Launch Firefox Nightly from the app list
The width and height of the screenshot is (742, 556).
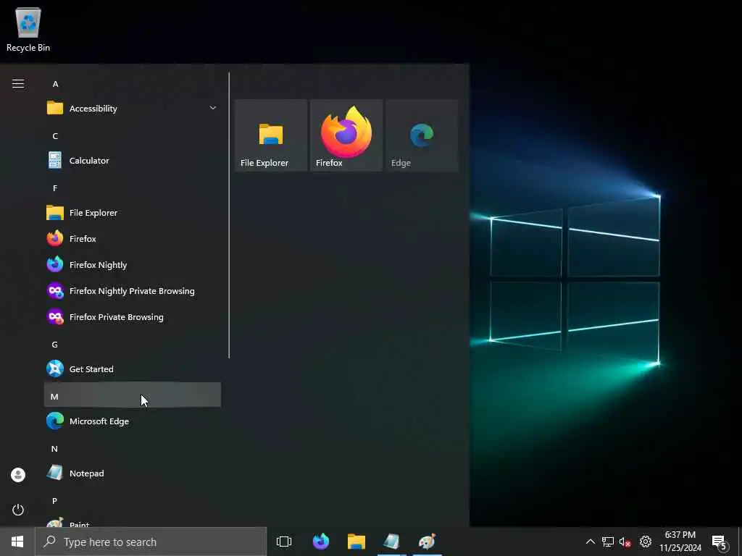133,265
